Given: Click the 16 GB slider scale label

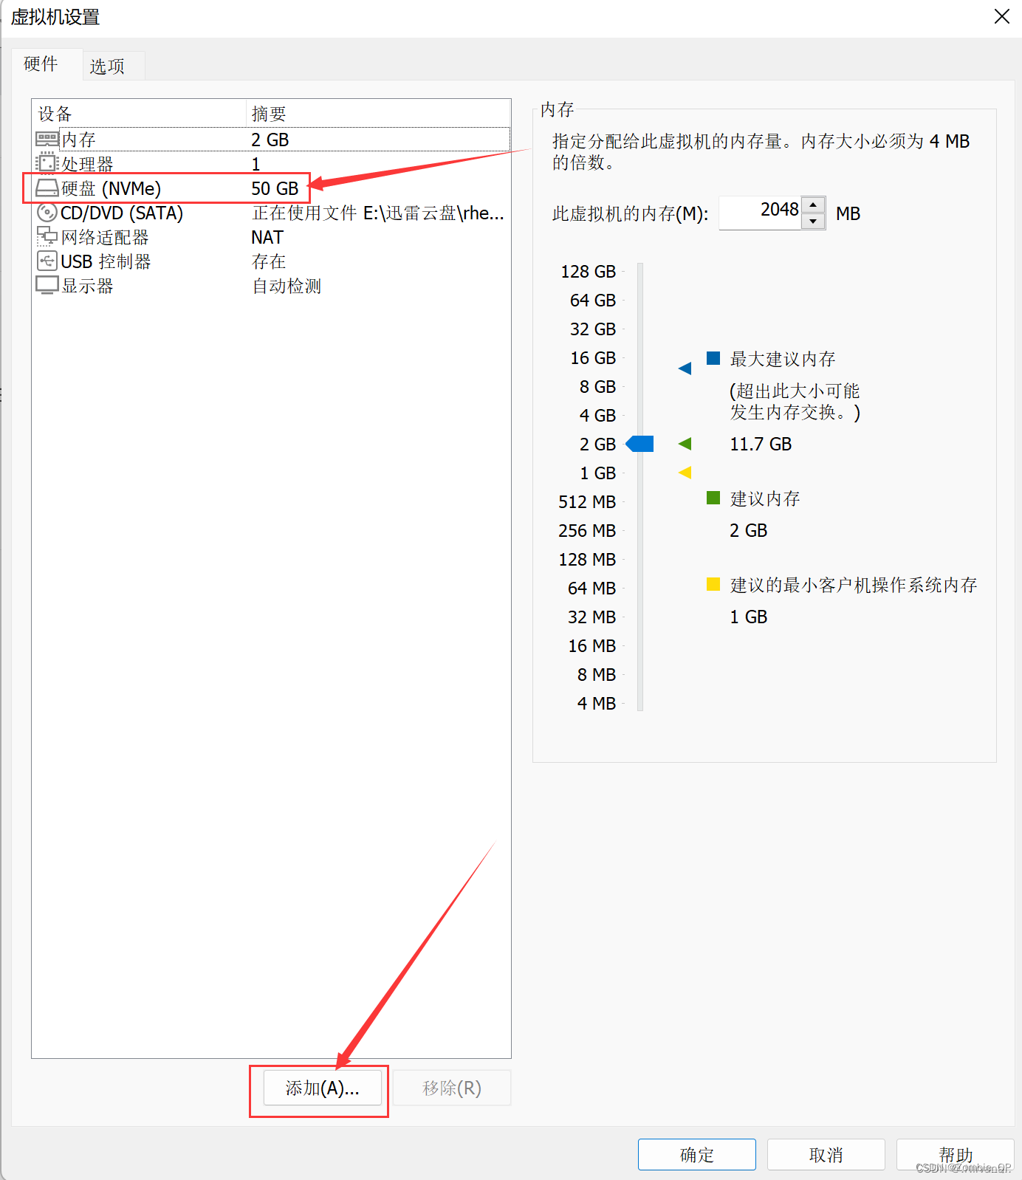Looking at the screenshot, I should point(593,358).
